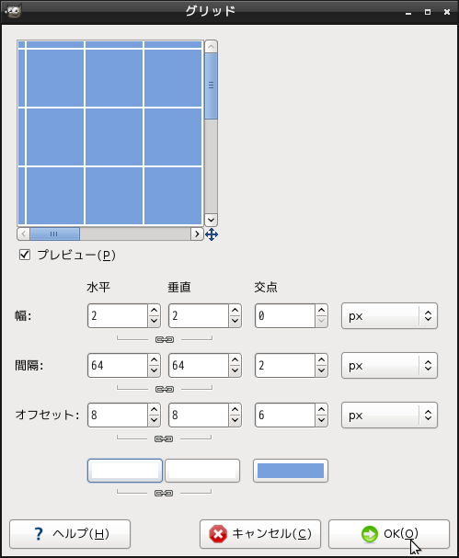This screenshot has width=459, height=558.
Task: Open the horizontal line color swatch
Action: [x=125, y=471]
